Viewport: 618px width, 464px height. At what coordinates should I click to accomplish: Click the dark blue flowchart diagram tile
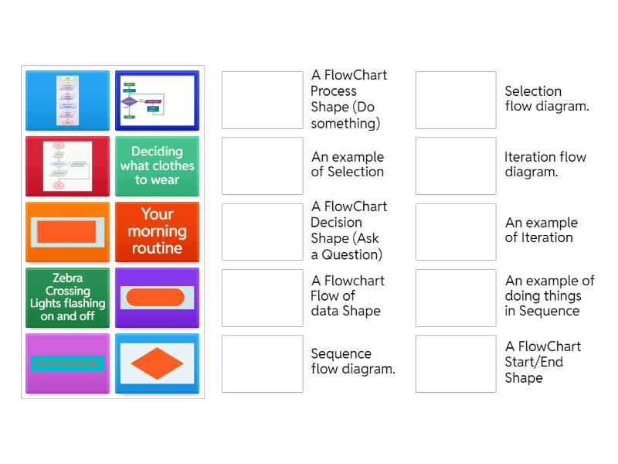(157, 101)
